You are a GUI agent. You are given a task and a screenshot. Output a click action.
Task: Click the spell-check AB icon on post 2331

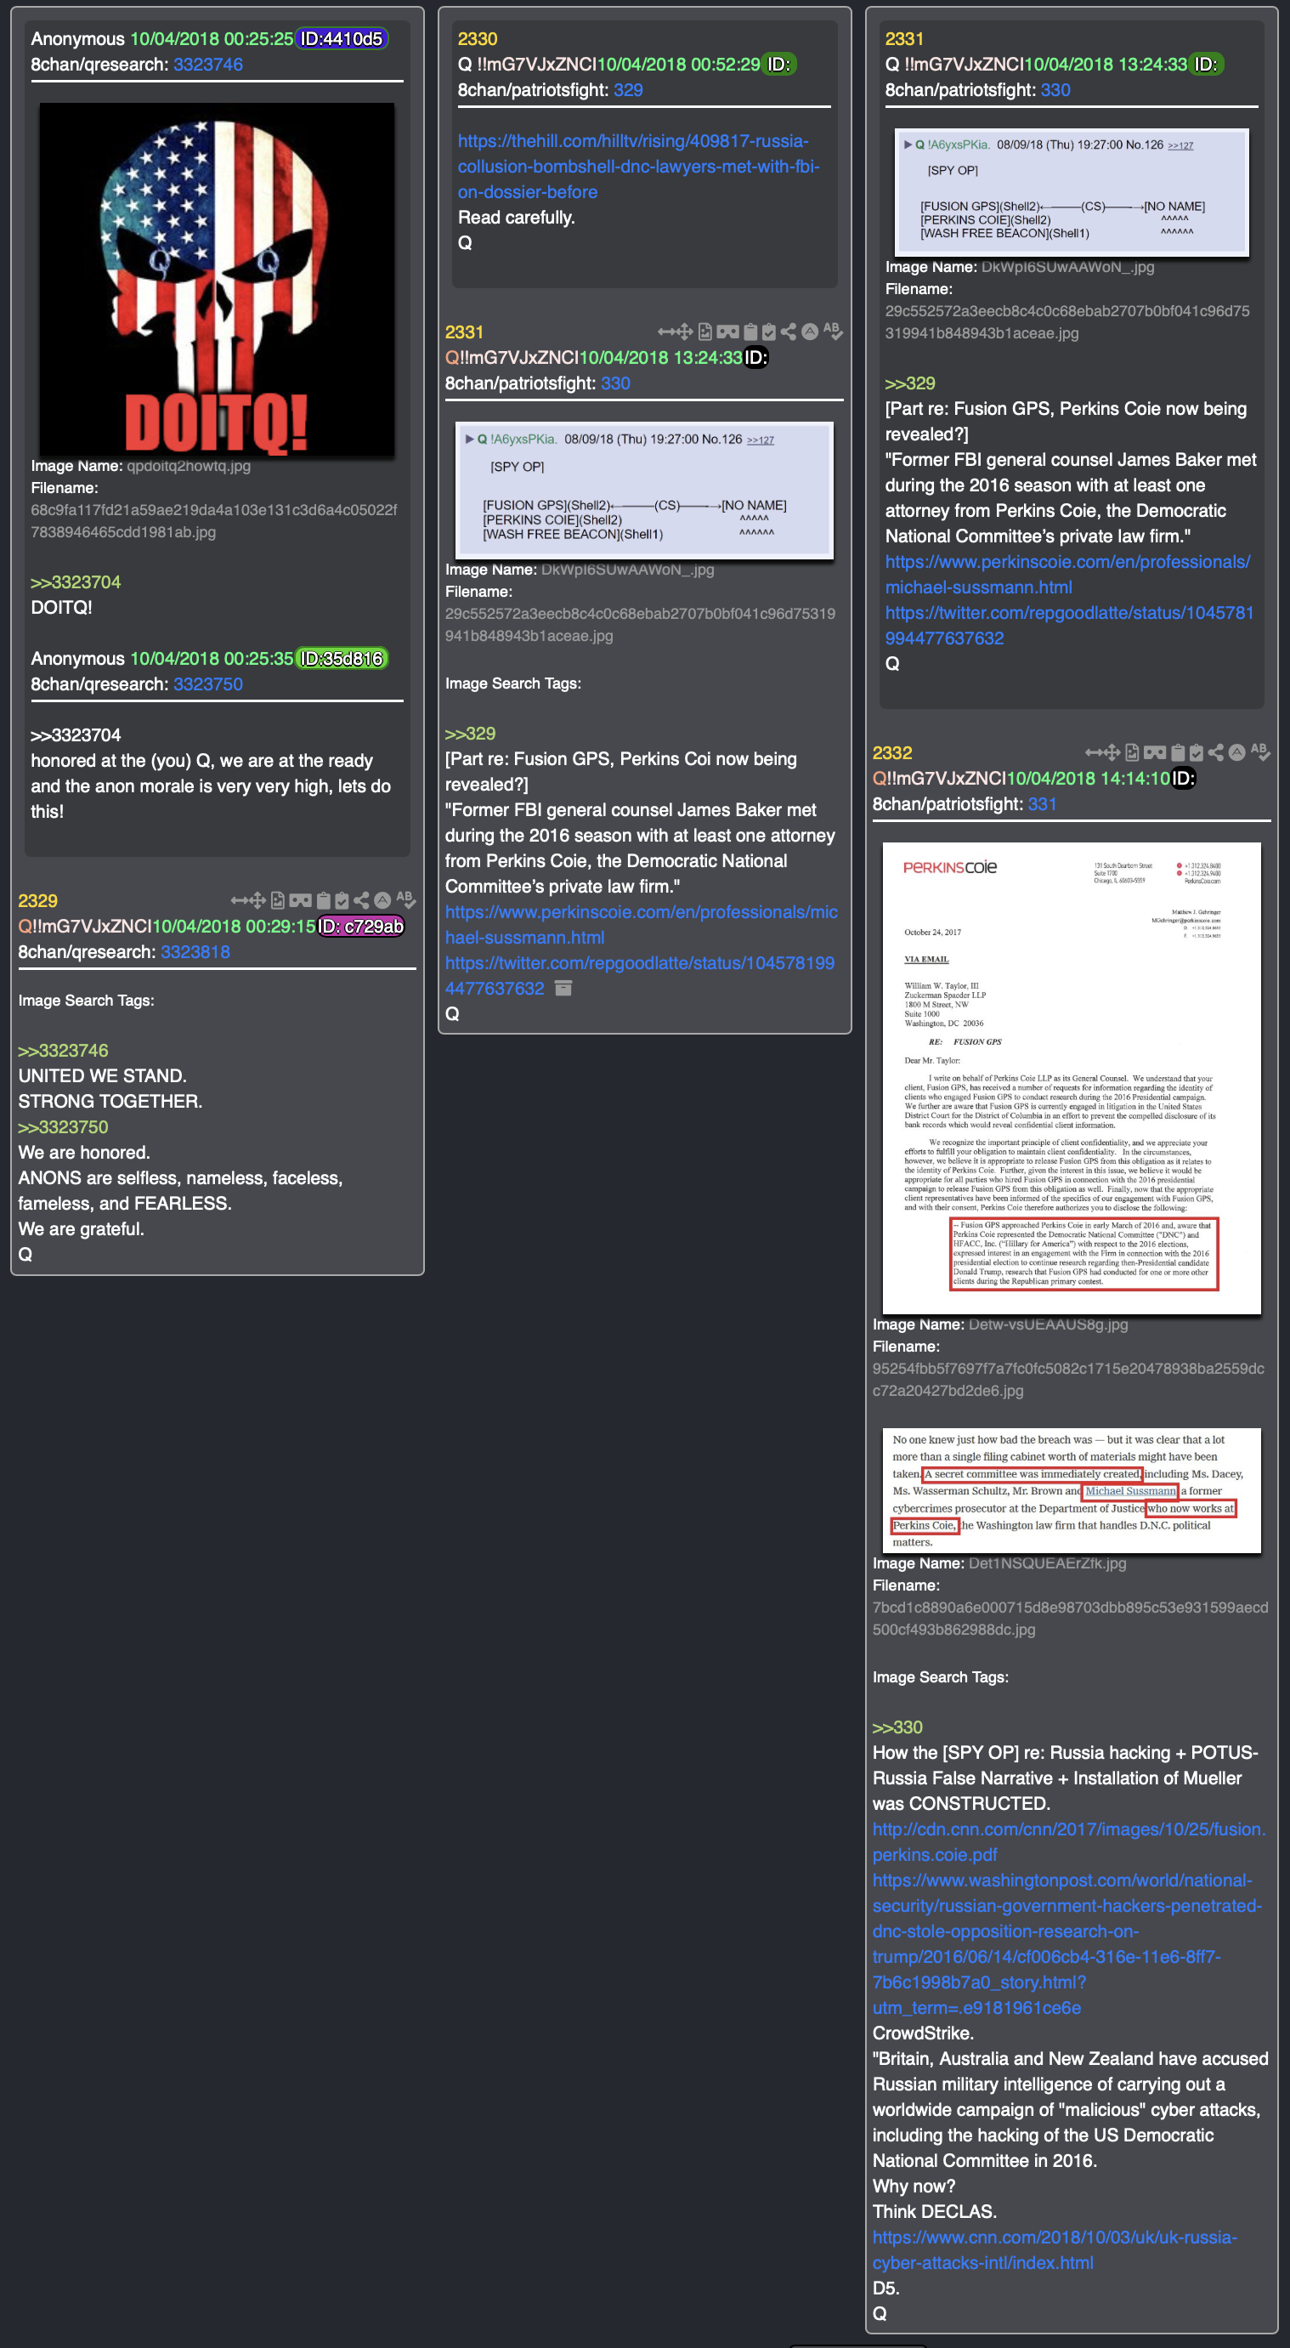point(833,332)
